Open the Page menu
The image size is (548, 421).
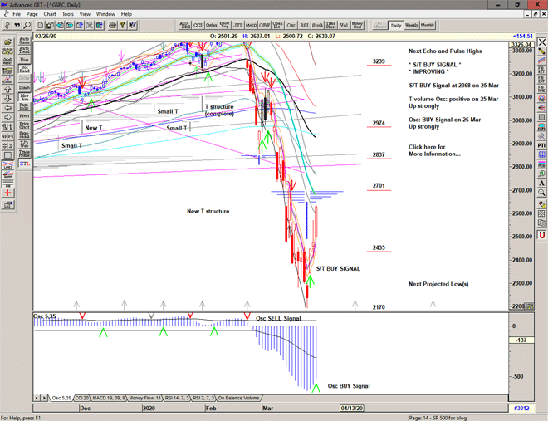32,14
